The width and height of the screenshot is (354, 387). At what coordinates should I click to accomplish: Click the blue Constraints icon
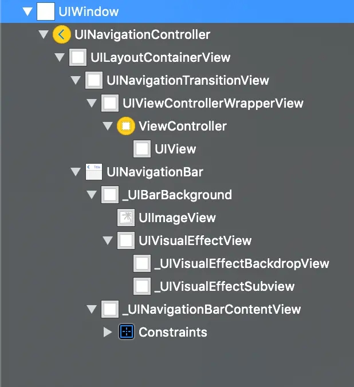(x=125, y=332)
